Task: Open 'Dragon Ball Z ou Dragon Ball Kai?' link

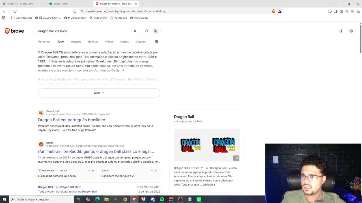Action: coord(59,187)
